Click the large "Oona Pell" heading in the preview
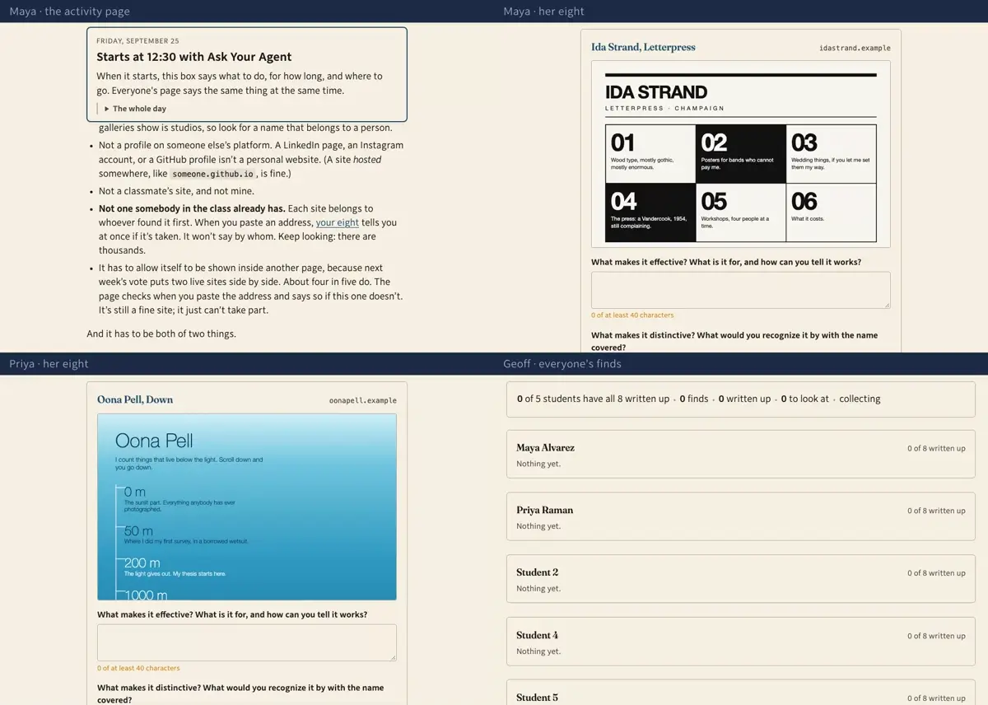Screen dimensions: 988x705 [x=154, y=440]
